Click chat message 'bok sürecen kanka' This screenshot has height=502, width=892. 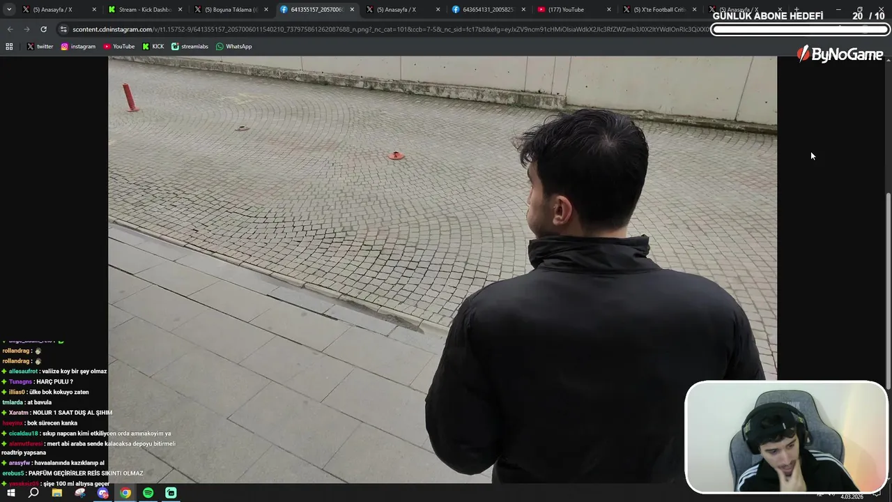(52, 423)
